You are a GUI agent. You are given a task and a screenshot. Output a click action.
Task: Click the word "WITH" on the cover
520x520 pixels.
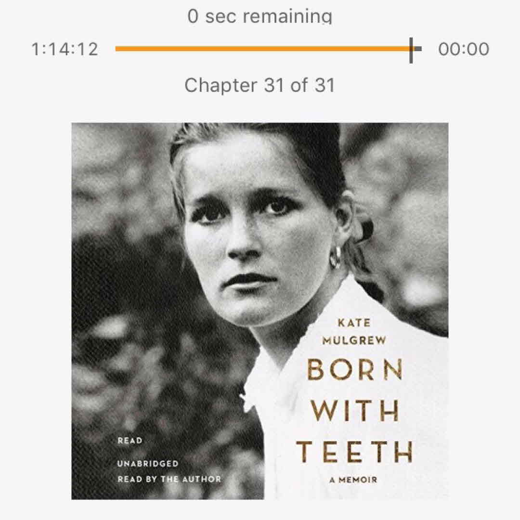(x=355, y=411)
